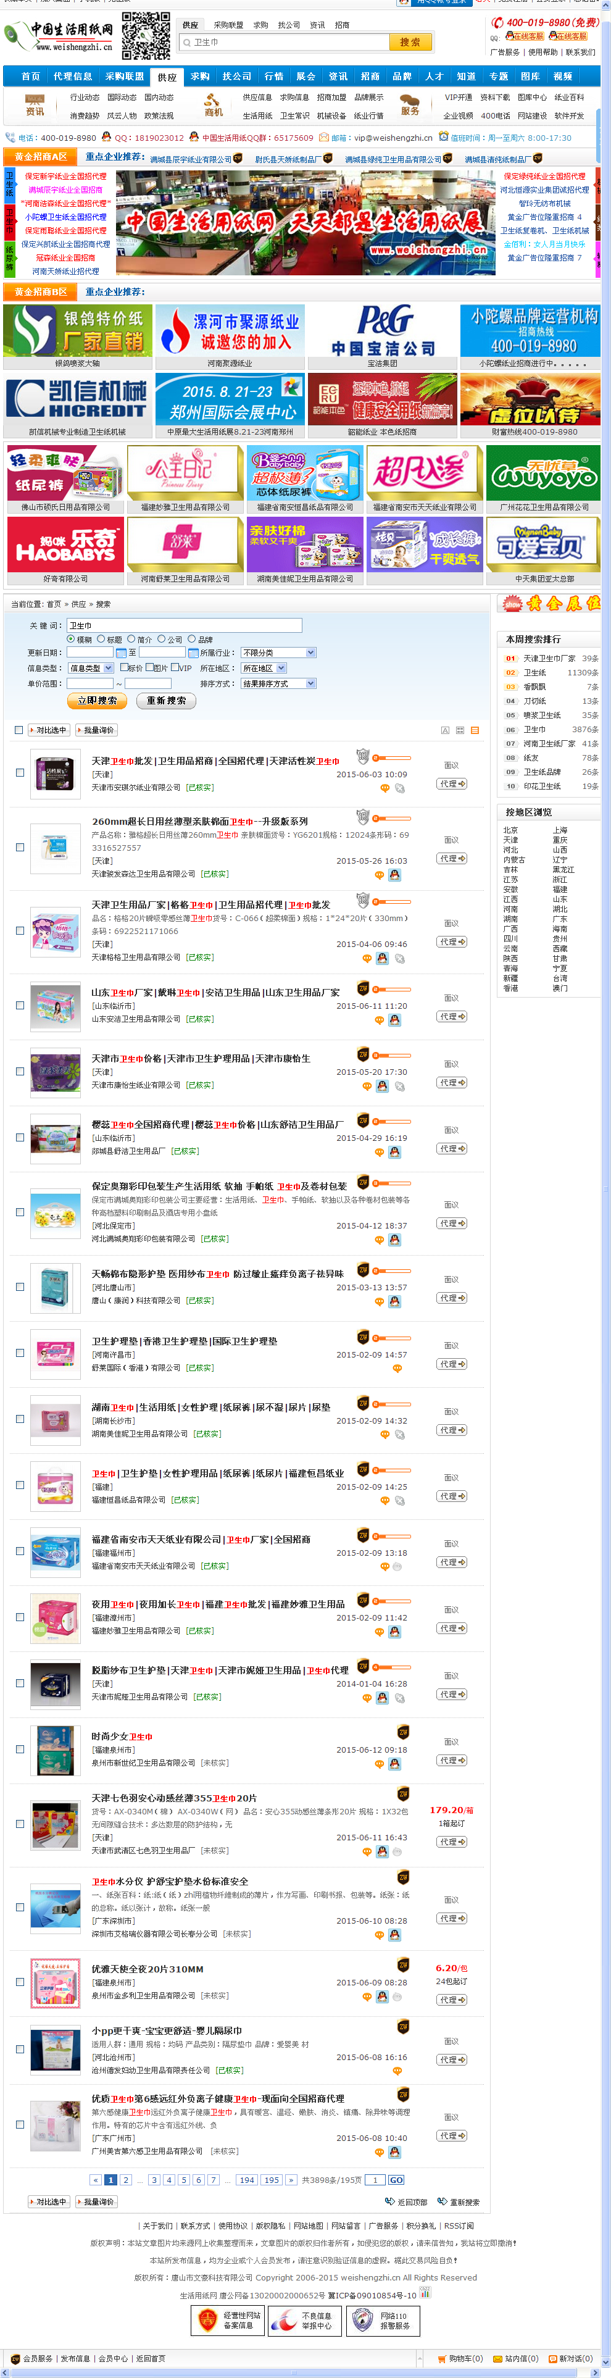Screen dimensions: 611x2378
Task: Click the minimum 单价范围 price field
Action: click(x=89, y=684)
